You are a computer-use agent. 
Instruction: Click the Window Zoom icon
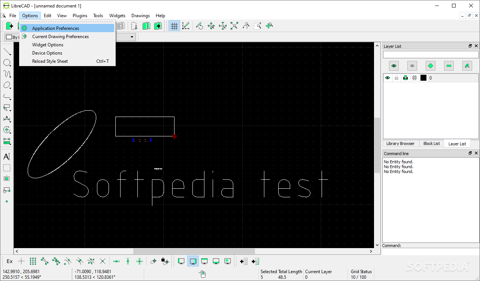(x=258, y=26)
